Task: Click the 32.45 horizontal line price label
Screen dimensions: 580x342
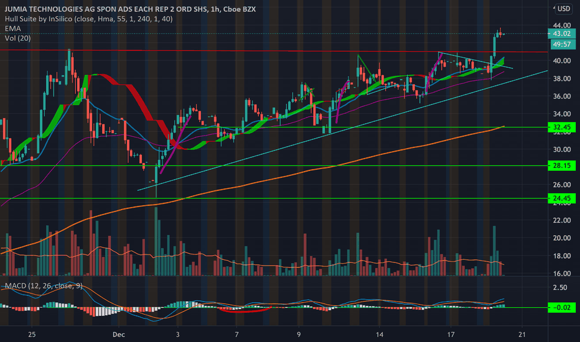Action: click(x=561, y=127)
